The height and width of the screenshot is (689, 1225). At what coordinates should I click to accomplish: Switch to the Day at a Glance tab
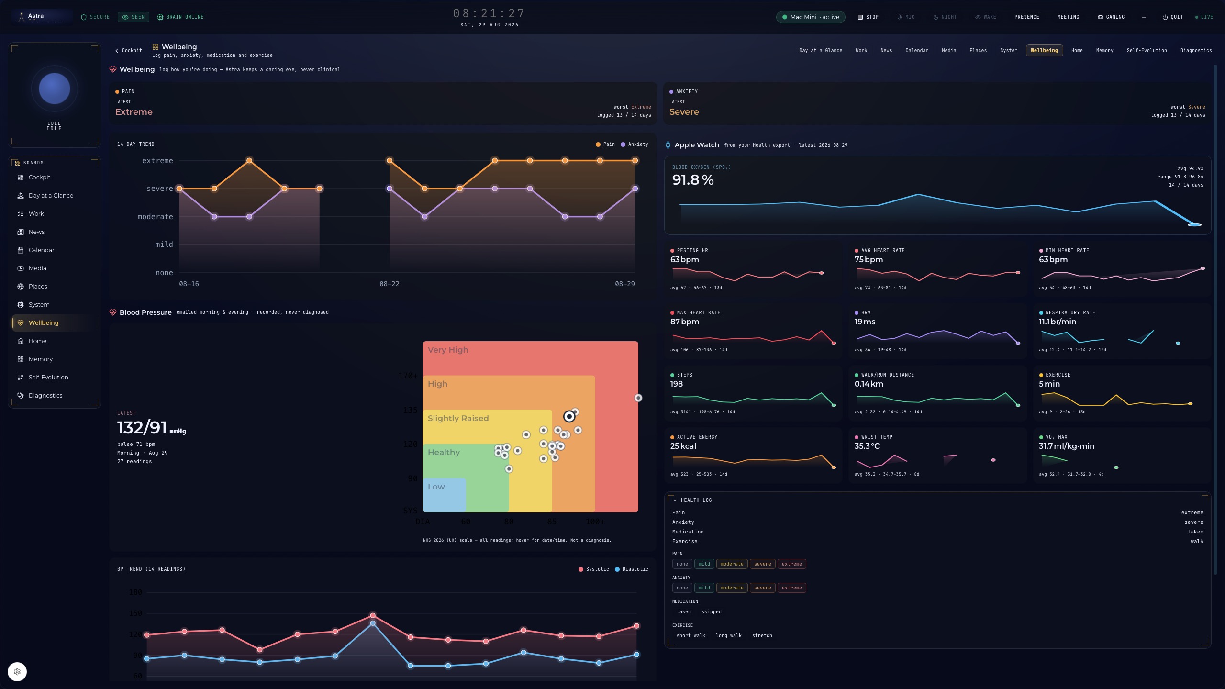(x=821, y=51)
